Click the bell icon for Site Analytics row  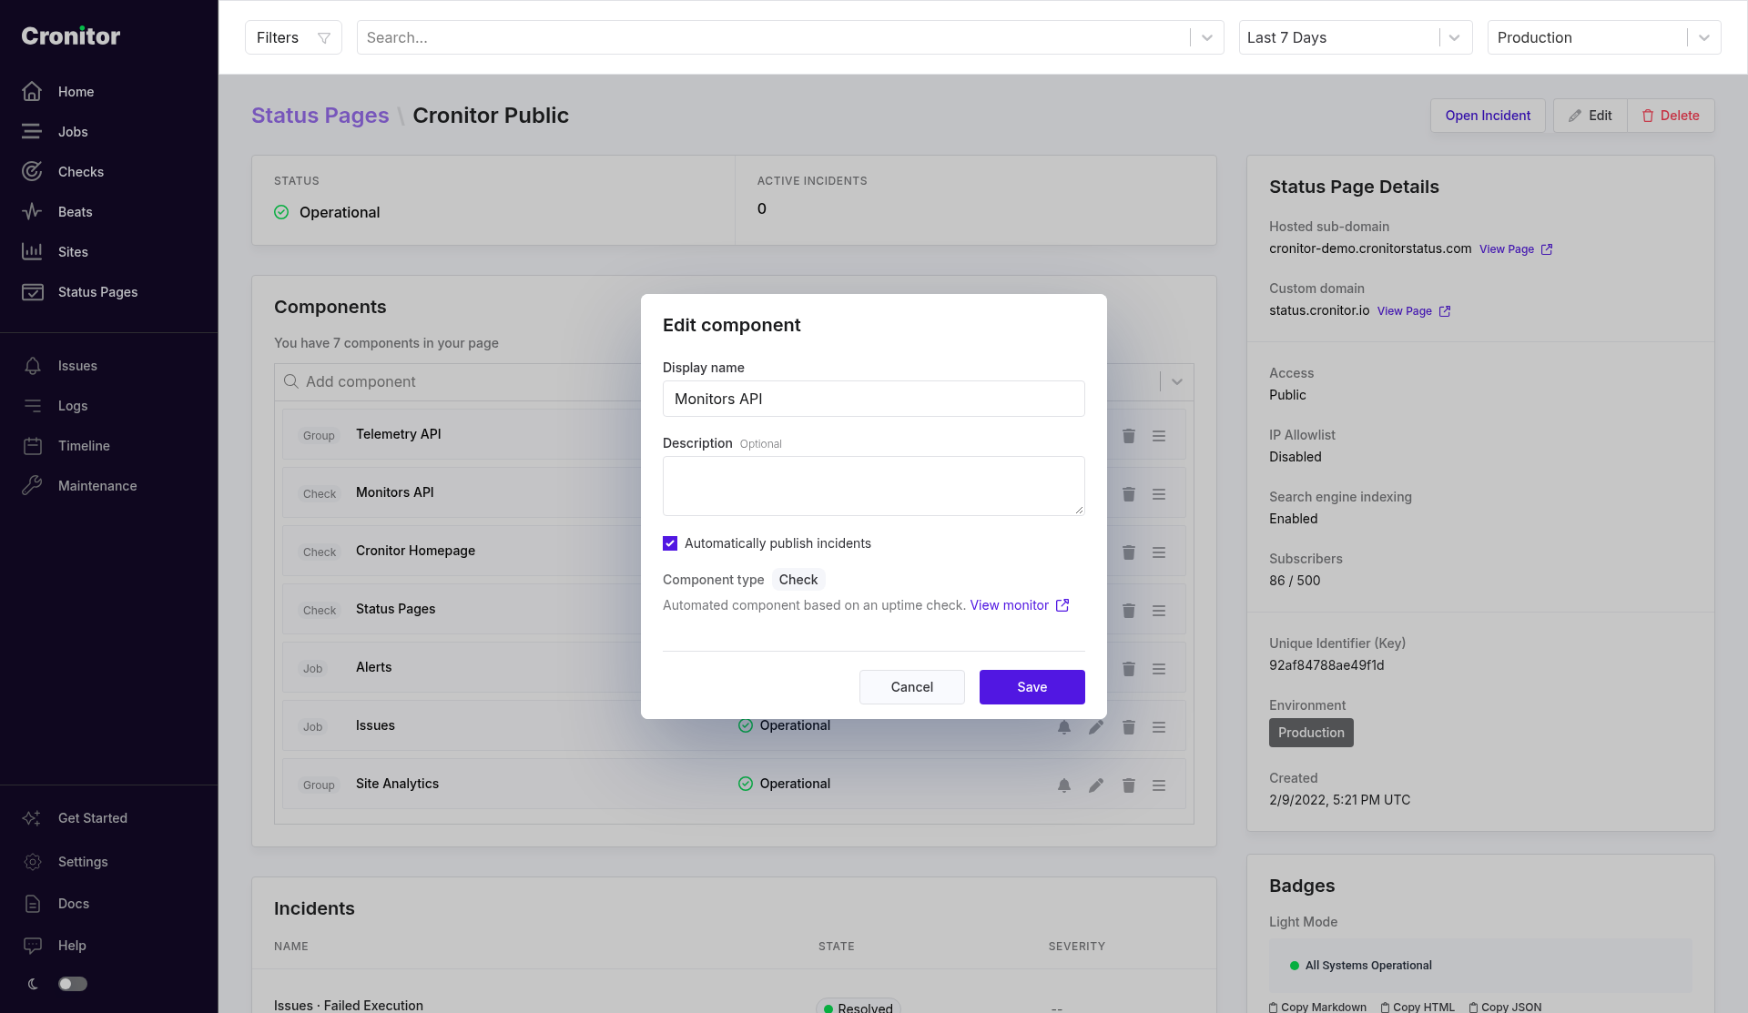1064,785
